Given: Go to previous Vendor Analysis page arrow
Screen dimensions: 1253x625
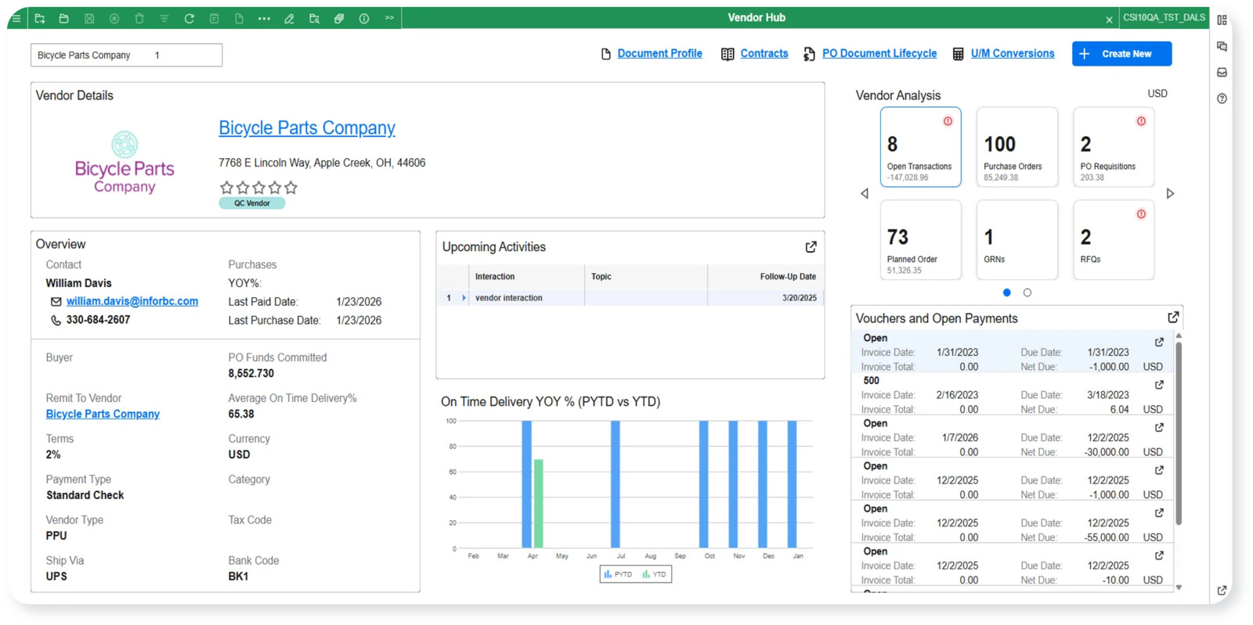Looking at the screenshot, I should click(x=865, y=193).
